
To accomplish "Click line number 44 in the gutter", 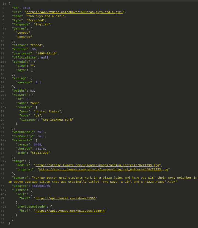I will point(2,186).
